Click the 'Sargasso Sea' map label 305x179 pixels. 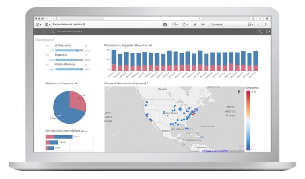point(207,126)
